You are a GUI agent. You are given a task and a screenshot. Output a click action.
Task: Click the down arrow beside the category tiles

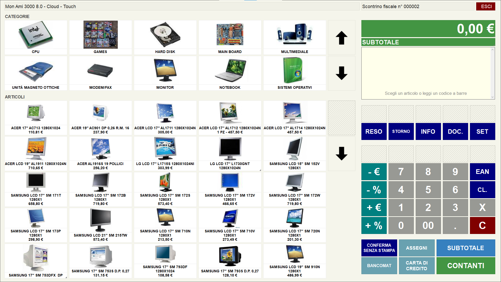pos(342,73)
